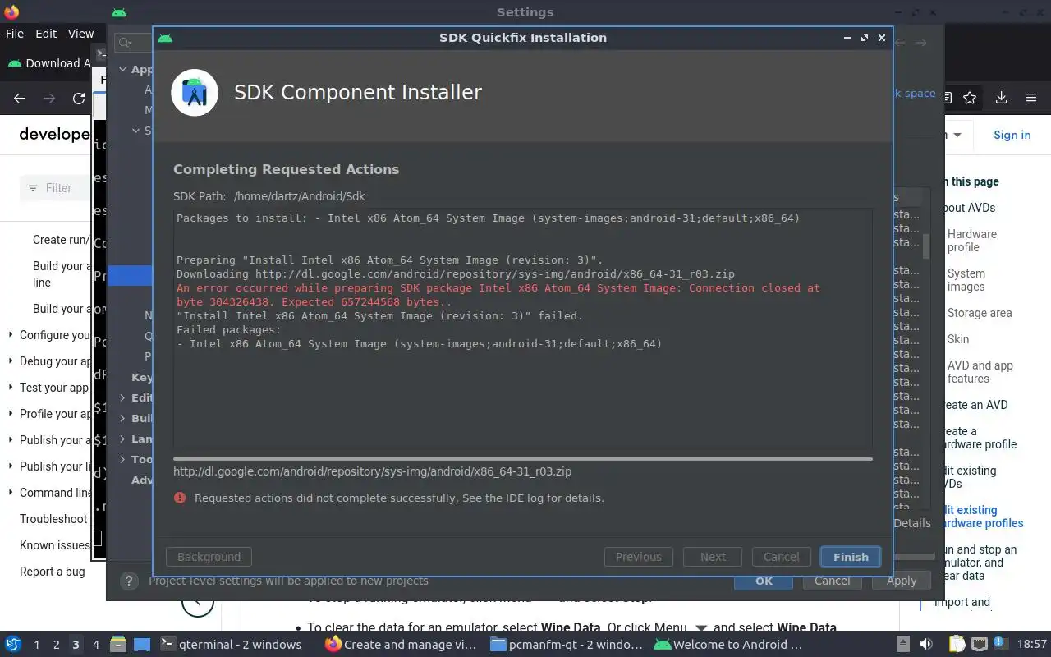This screenshot has width=1051, height=657.
Task: Open the Firefox downloads panel
Action: [x=1001, y=99]
